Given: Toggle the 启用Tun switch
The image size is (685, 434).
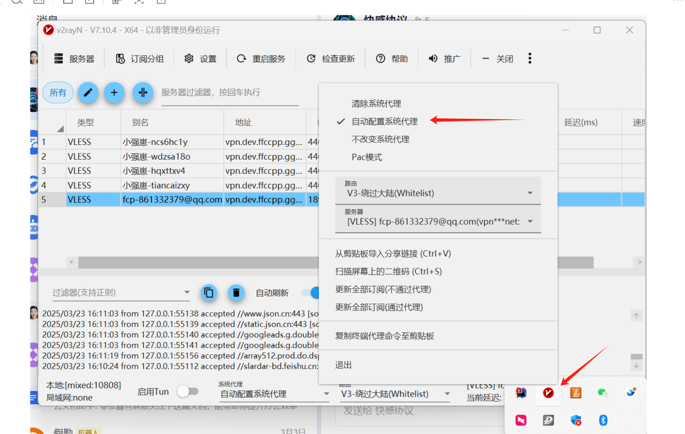Looking at the screenshot, I should pos(188,392).
